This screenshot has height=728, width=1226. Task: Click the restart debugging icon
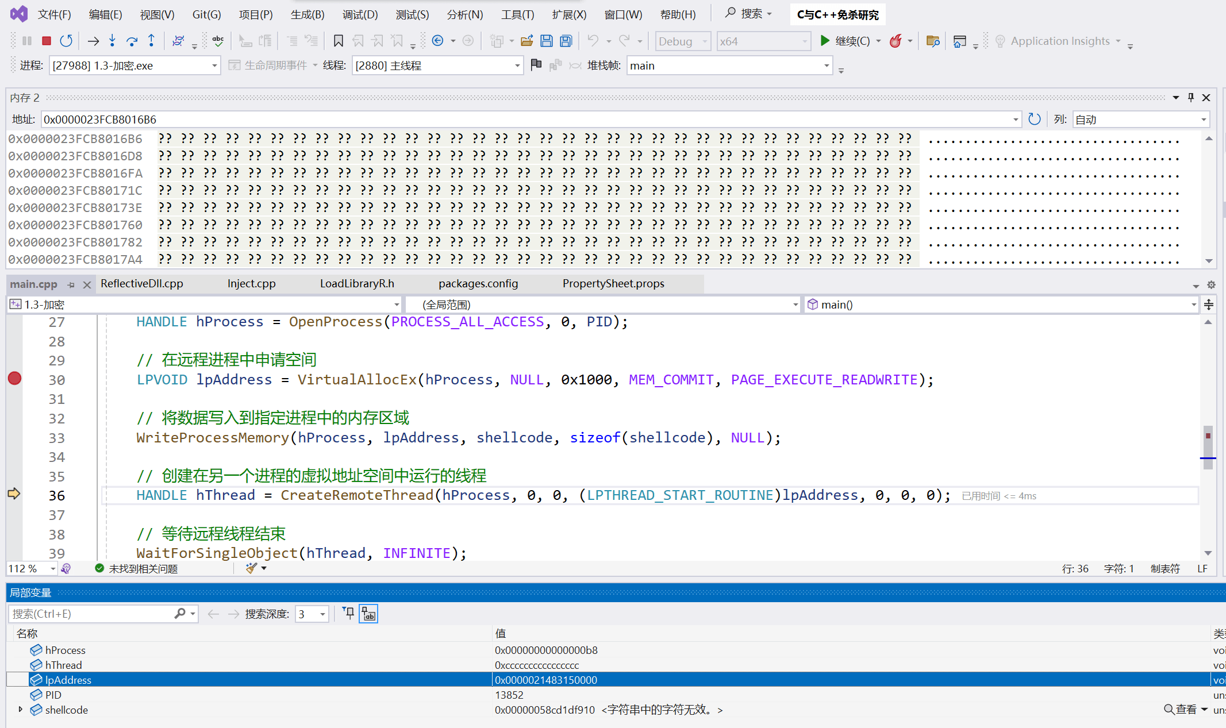click(66, 41)
